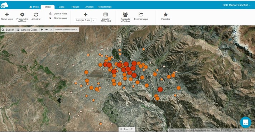Screen dimensions: 255x132
Task: Open the chat support bubble
Action: coord(246,122)
